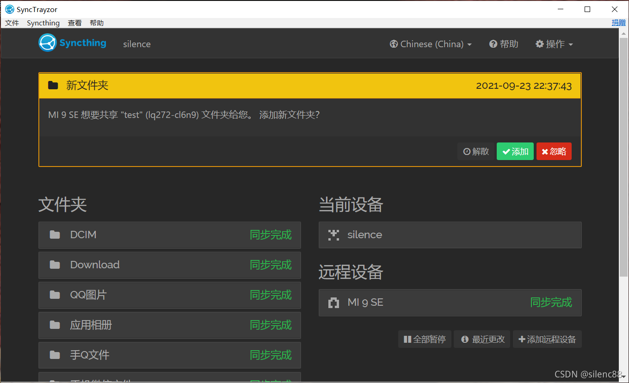Expand the QQ图片 folder row
629x383 pixels.
pos(170,295)
